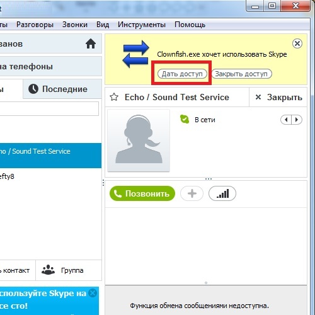
Task: Open the Skype Home icon
Action: pos(91,43)
